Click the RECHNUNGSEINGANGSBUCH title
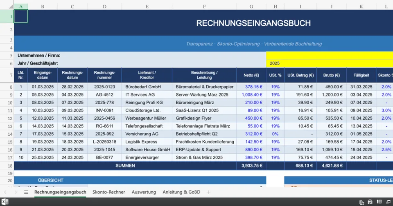 253,23
